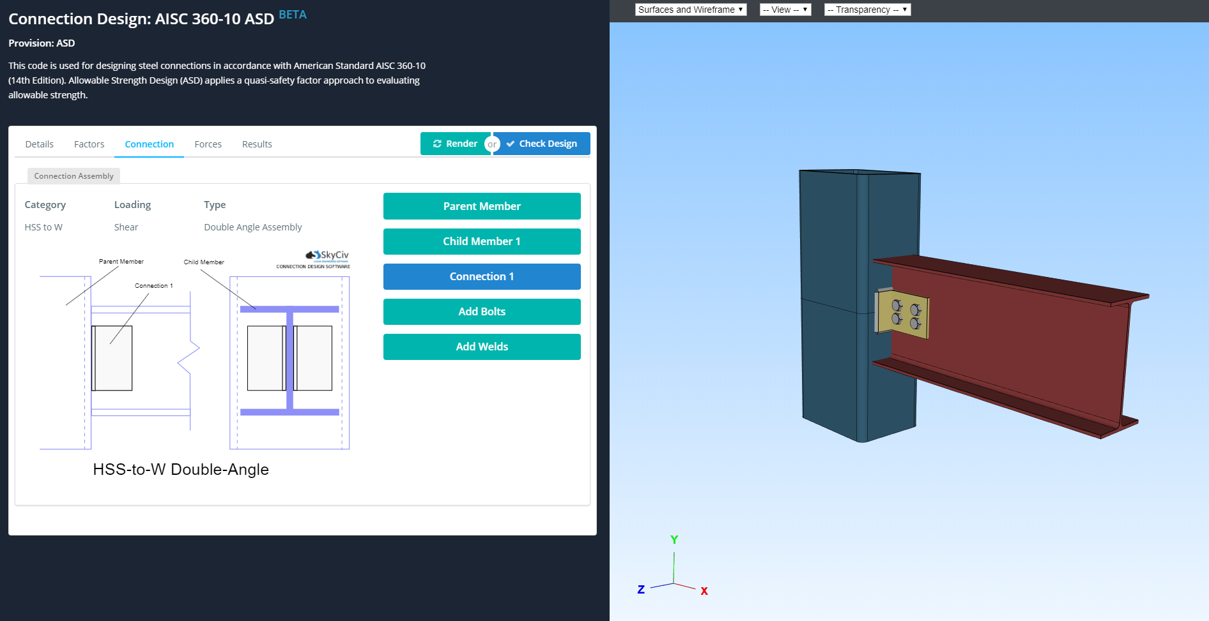Click the 'HSS to W' category value
Viewport: 1209px width, 621px height.
pyautogui.click(x=43, y=227)
